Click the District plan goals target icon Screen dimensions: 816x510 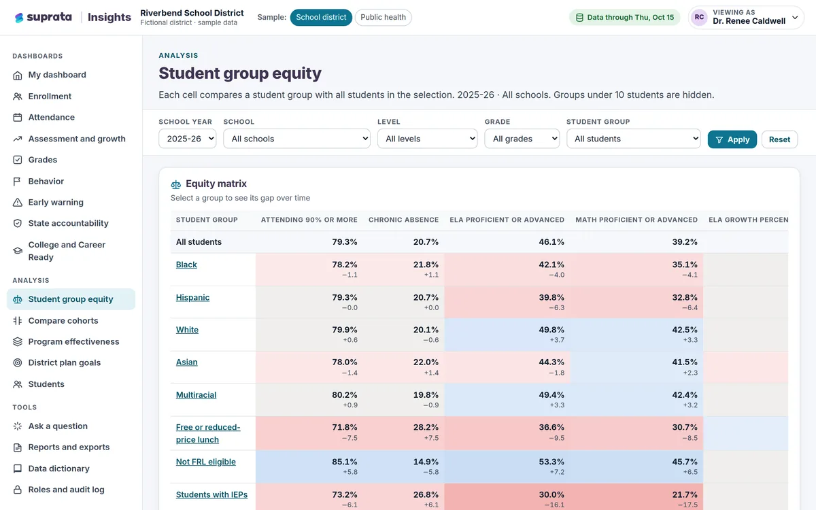click(18, 363)
